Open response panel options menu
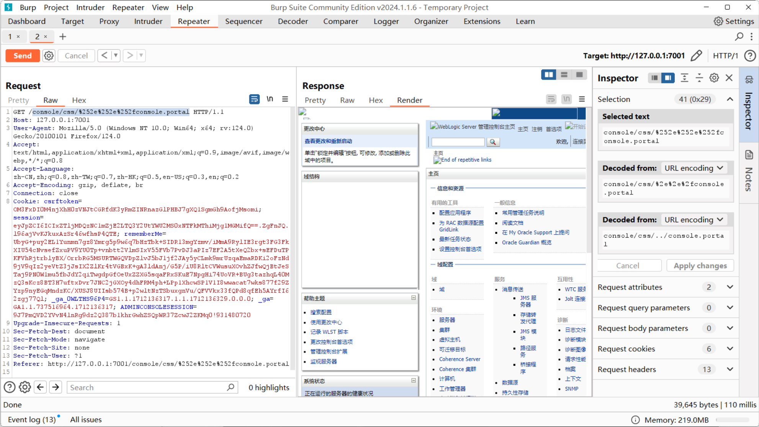The image size is (759, 427). coord(582,99)
